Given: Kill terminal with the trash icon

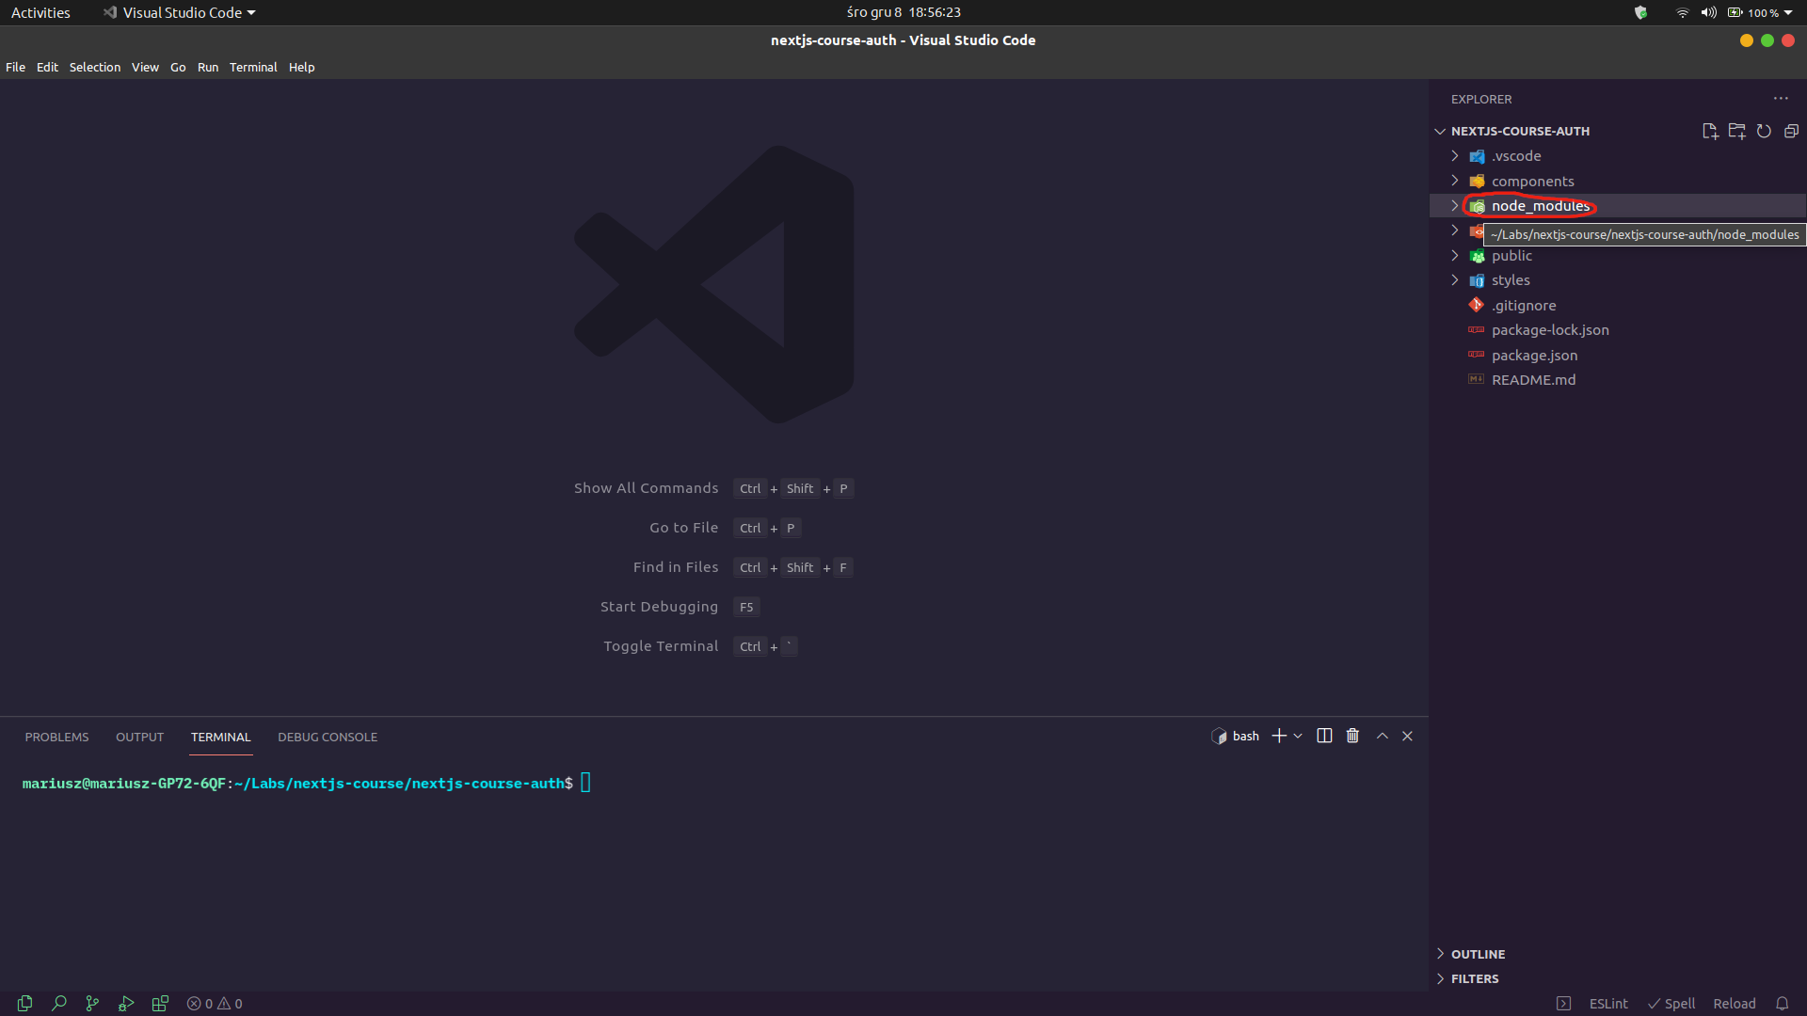Looking at the screenshot, I should 1352,736.
